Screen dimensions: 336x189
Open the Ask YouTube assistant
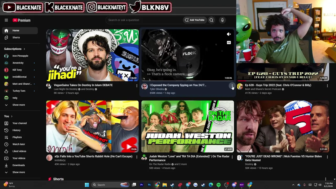[195, 20]
